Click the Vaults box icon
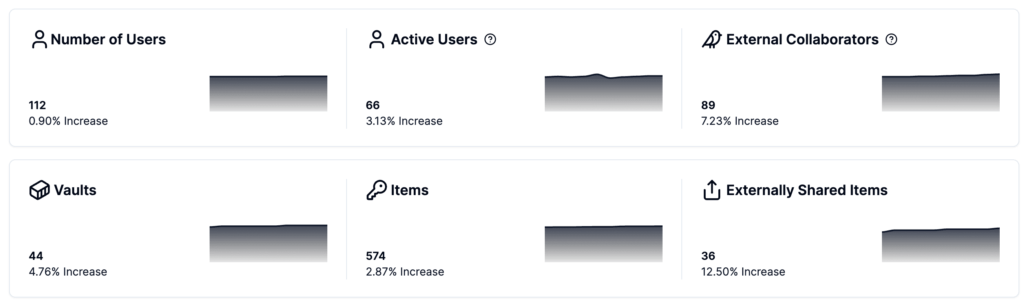This screenshot has width=1026, height=305. pyautogui.click(x=39, y=190)
